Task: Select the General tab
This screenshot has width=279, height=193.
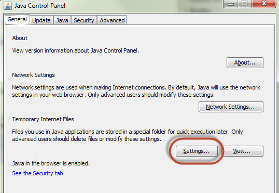Action: point(17,19)
